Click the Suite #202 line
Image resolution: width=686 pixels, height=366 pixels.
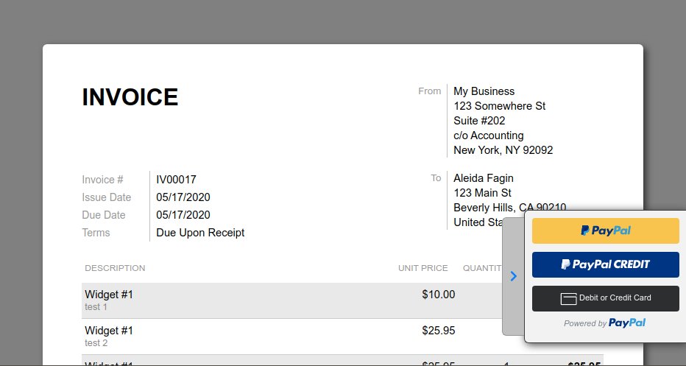479,120
